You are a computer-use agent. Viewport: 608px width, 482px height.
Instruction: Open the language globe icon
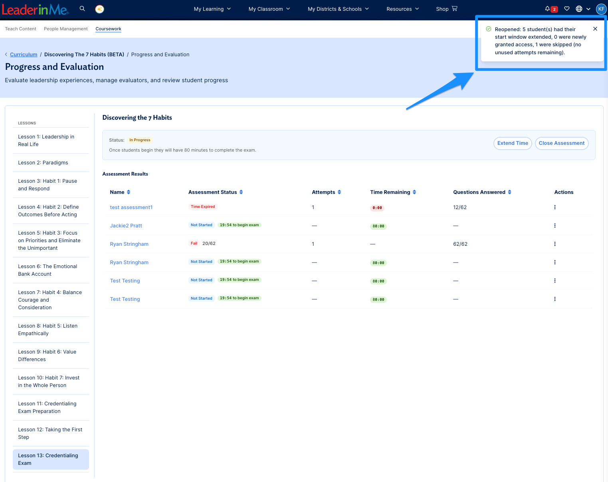(579, 9)
